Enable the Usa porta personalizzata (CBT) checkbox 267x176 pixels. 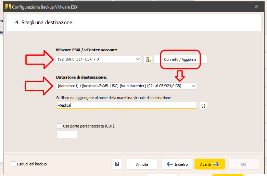tap(59, 126)
